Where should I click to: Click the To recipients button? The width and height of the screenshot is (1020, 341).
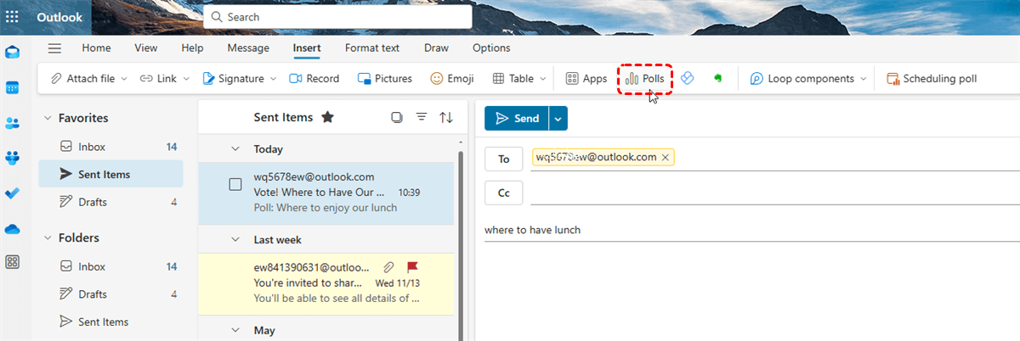coord(504,159)
